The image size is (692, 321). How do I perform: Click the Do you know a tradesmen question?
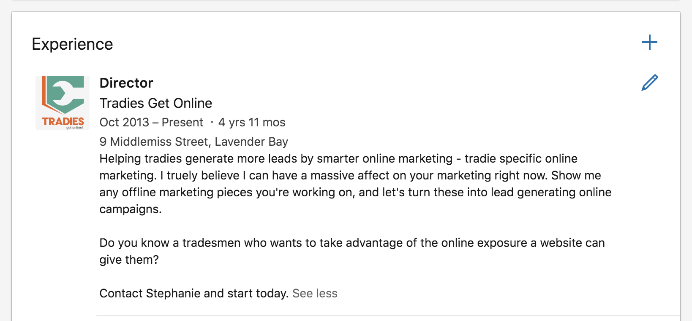pyautogui.click(x=352, y=243)
